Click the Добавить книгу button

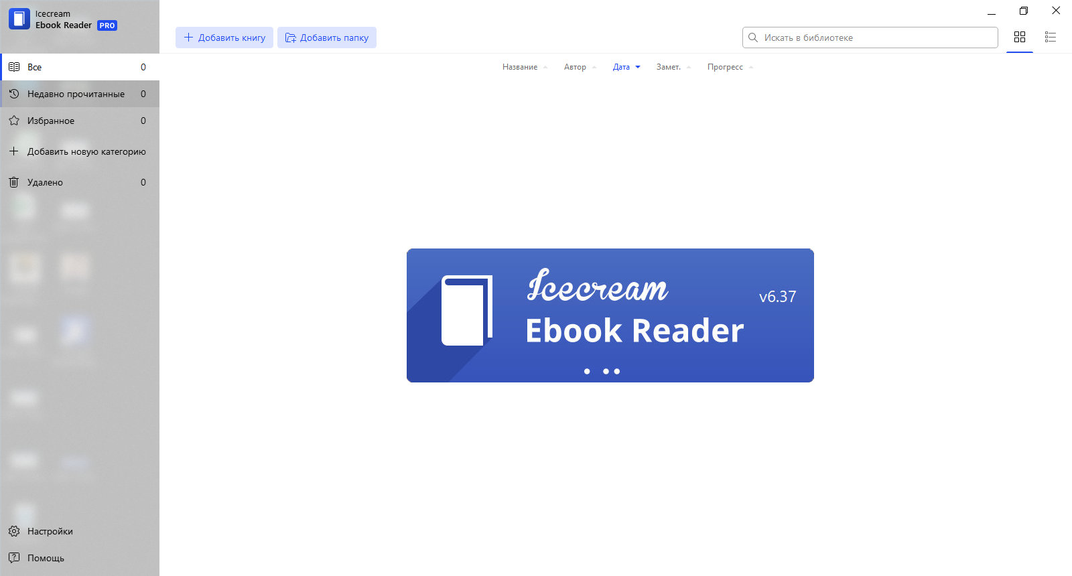pos(224,38)
